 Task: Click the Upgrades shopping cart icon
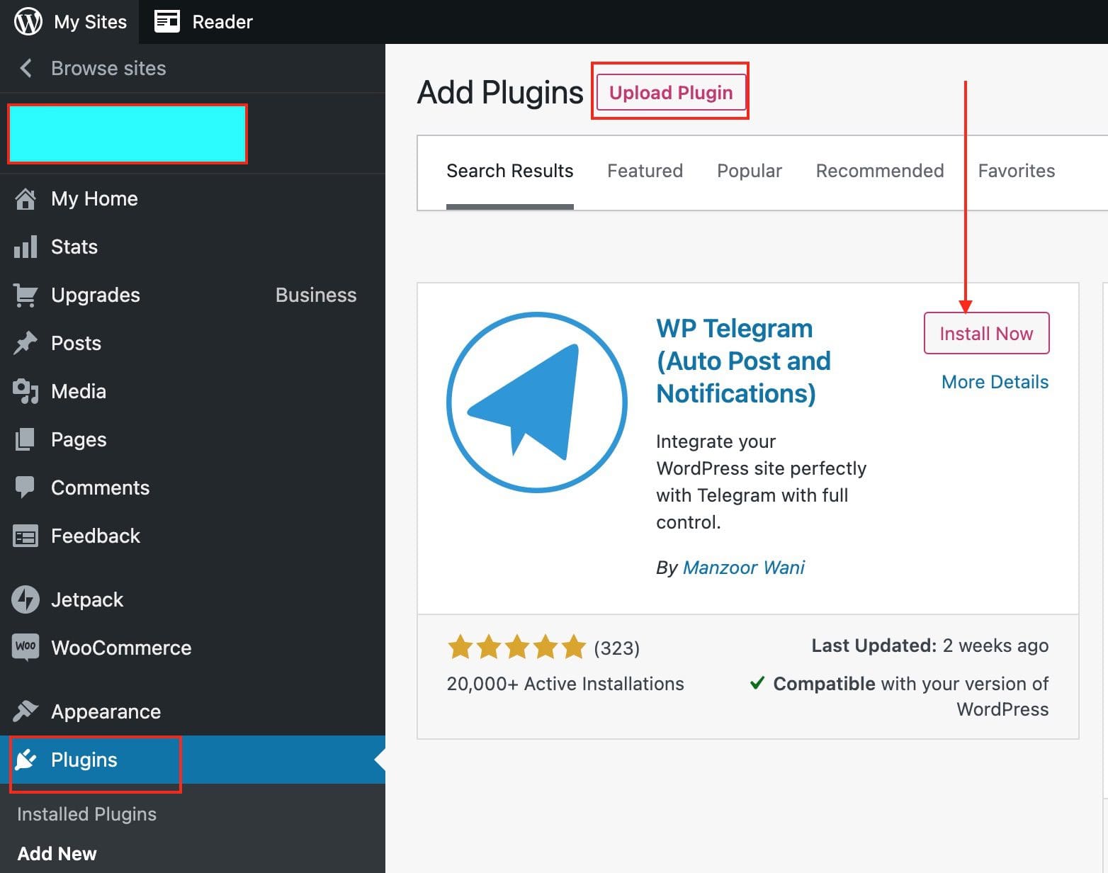(26, 295)
